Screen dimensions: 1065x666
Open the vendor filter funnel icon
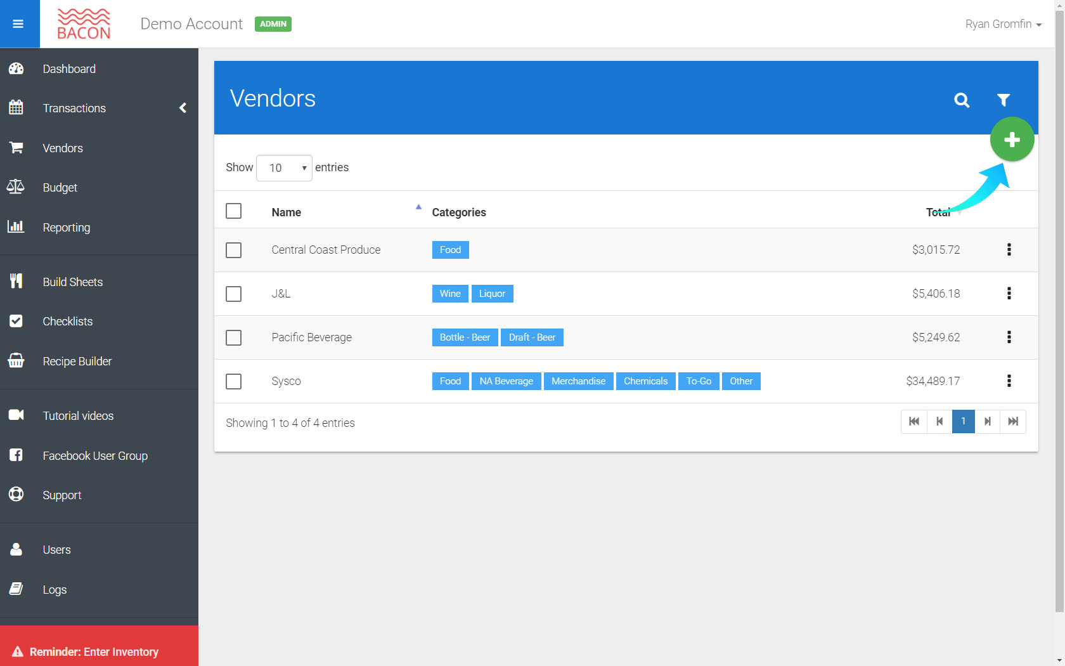point(1003,100)
